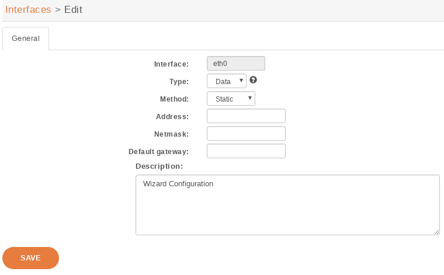Click the help icon next to Type
444x275 pixels.
253,80
